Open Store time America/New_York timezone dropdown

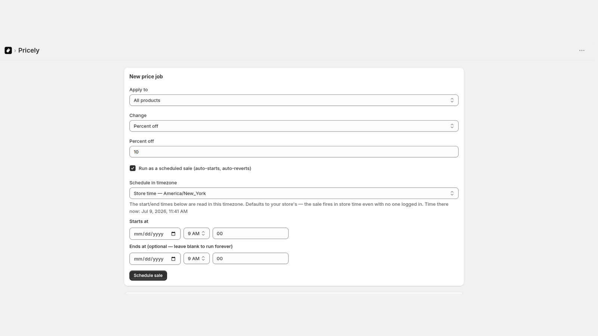[294, 193]
